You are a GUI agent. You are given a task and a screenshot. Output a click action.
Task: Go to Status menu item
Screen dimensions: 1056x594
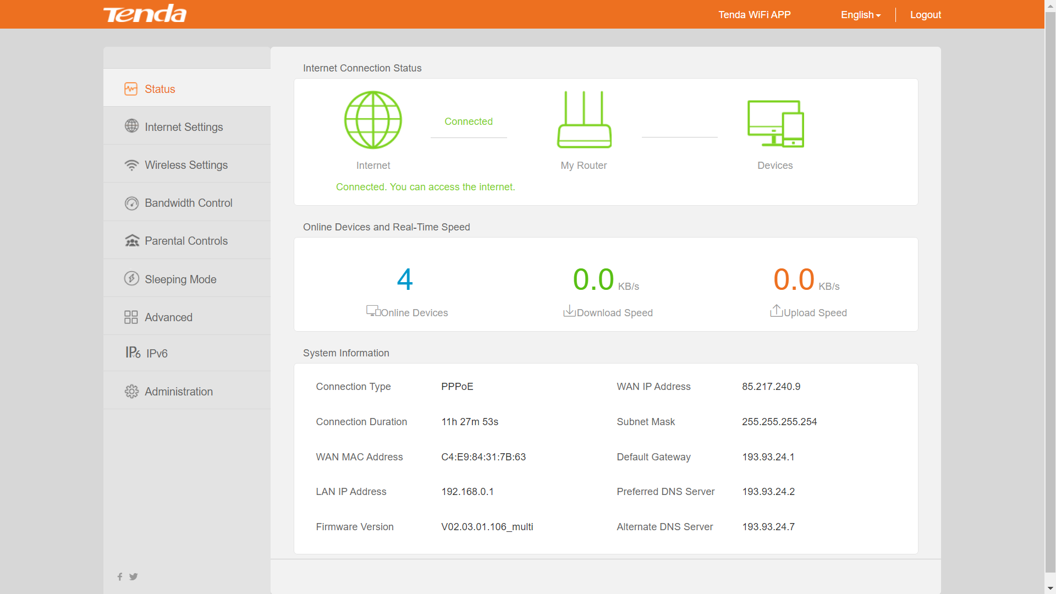[x=187, y=88]
